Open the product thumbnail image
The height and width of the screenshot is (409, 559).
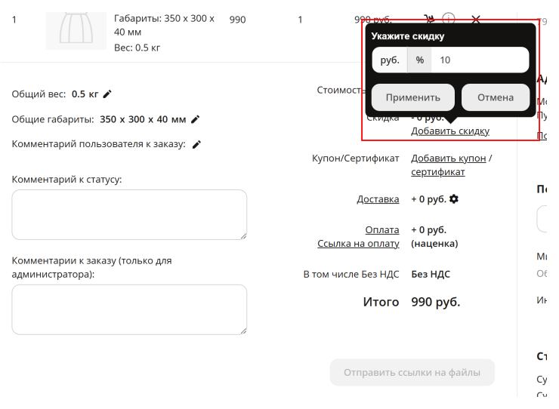(x=76, y=31)
